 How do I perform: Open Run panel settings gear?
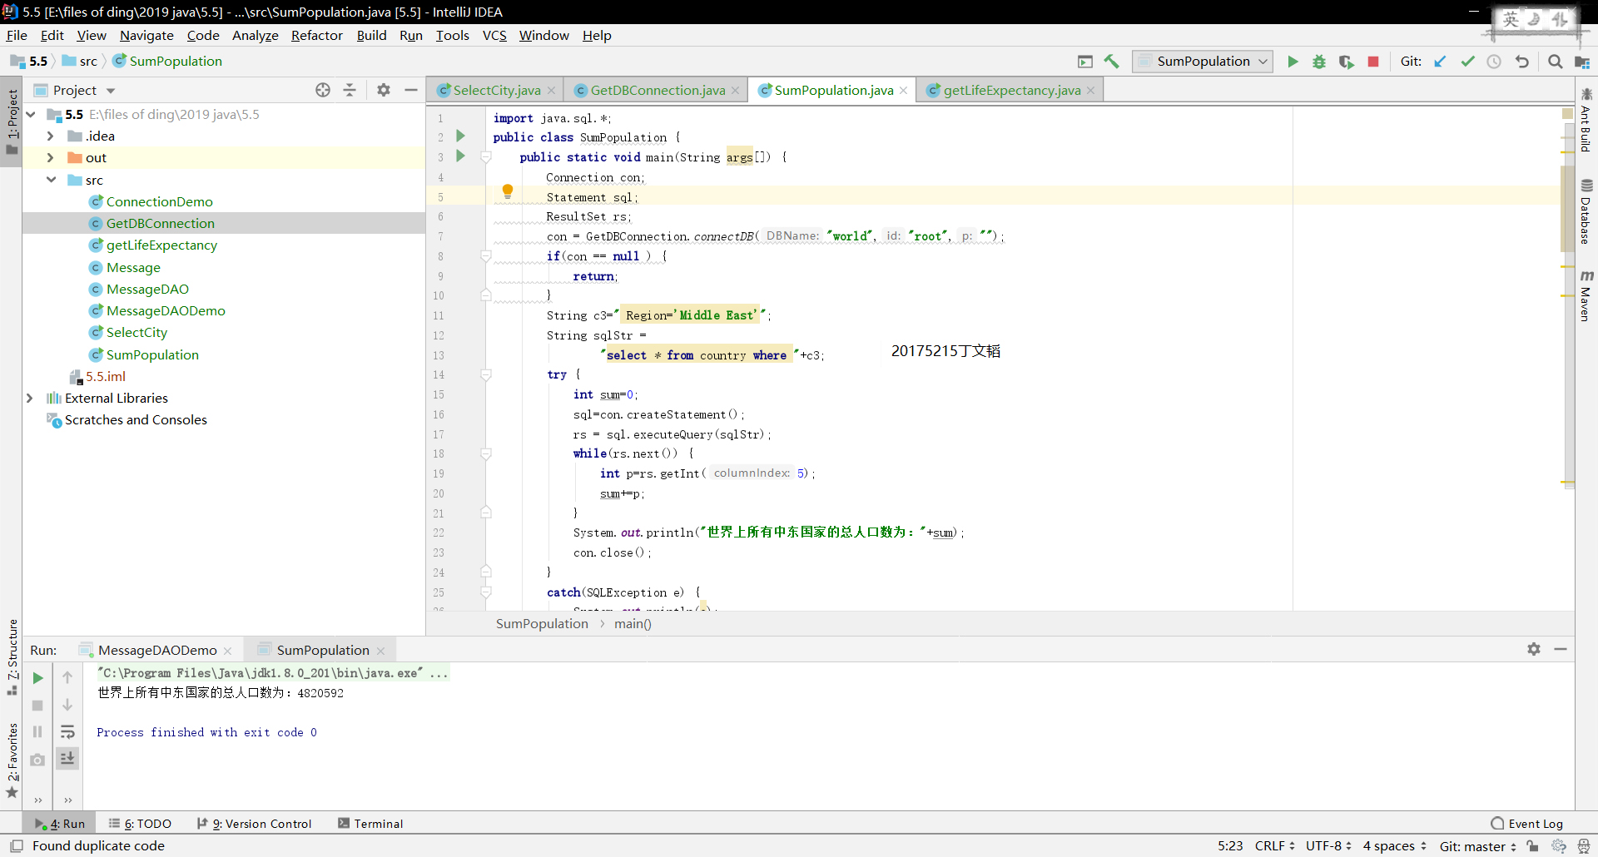pos(1534,649)
